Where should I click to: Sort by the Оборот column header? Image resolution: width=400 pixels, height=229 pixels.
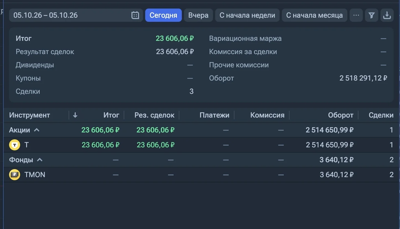pyautogui.click(x=340, y=115)
